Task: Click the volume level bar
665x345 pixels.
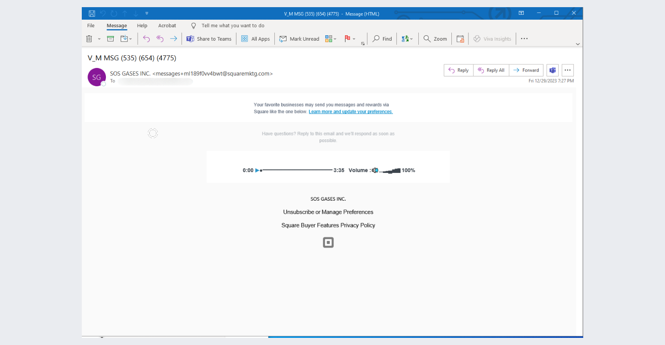Action: coord(390,170)
